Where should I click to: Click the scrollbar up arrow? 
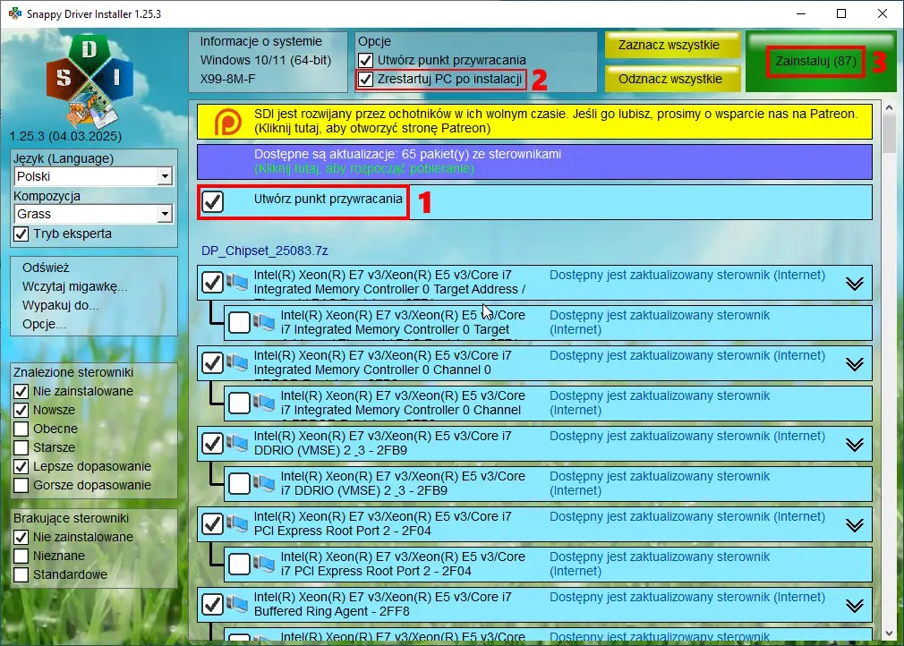click(889, 107)
